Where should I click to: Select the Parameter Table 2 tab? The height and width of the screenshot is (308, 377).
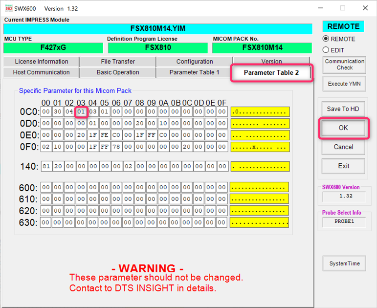[x=271, y=73]
